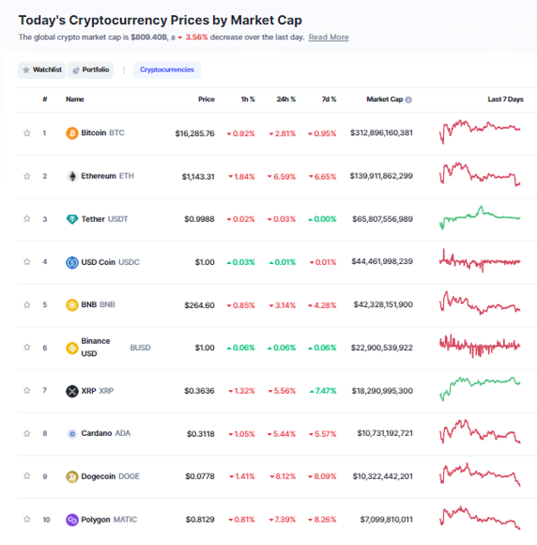Open the Ethereum 7-day sparkline chart
This screenshot has width=537, height=545.
coord(480,175)
